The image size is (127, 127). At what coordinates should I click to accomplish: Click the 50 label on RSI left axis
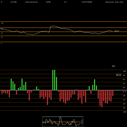pyautogui.click(x=2, y=33)
